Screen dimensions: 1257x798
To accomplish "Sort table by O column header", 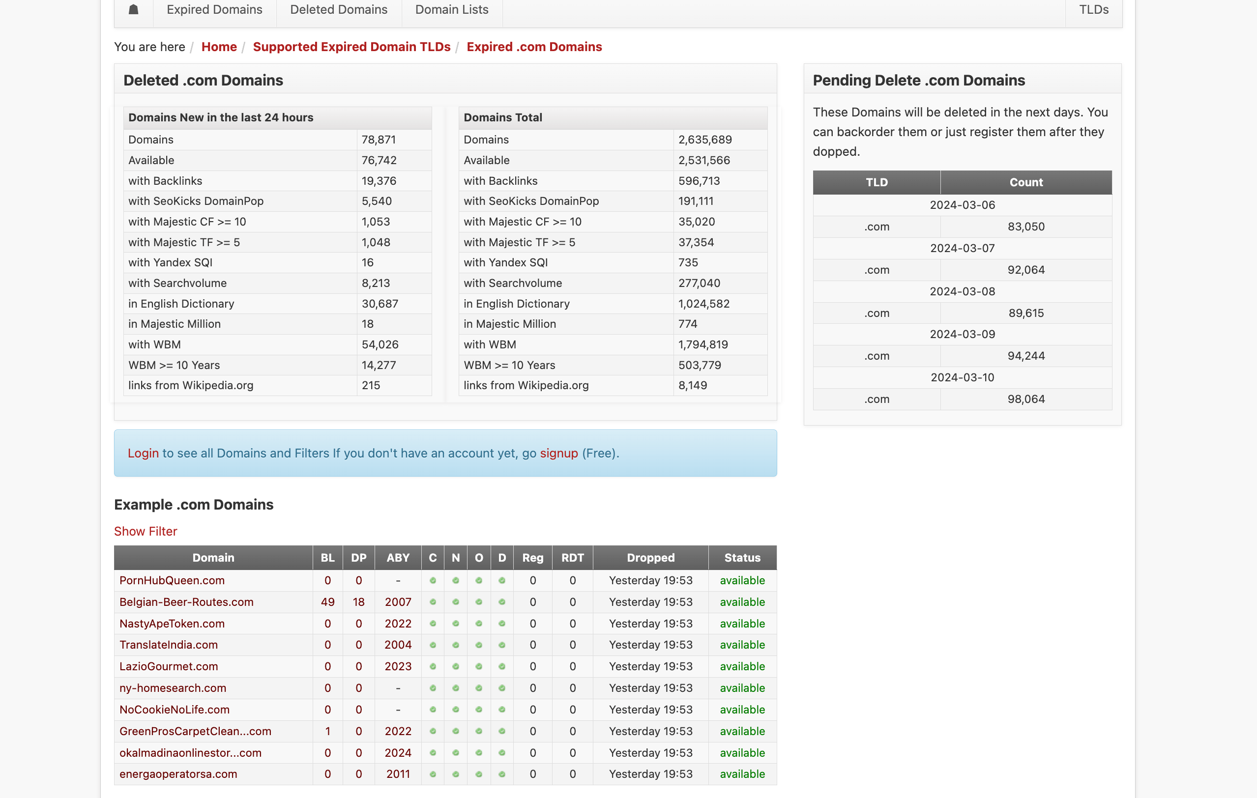I will coord(479,558).
